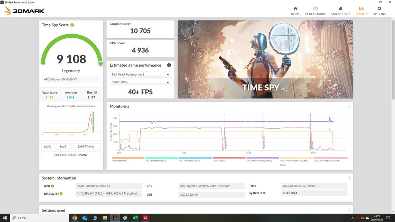Open the estimated game performance info icon
Image resolution: width=395 pixels, height=222 pixels.
(x=169, y=65)
